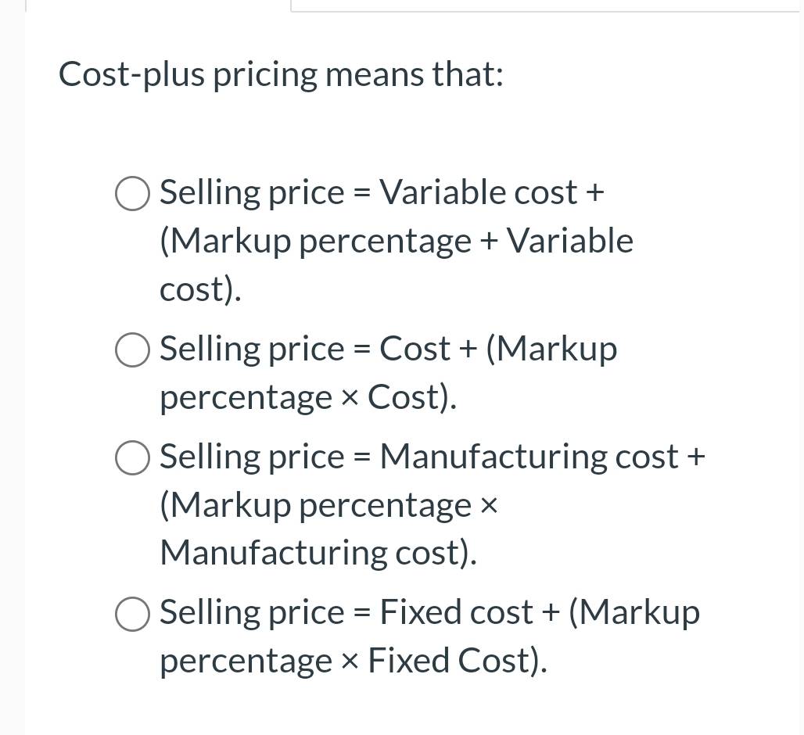
Task: Mark the Fixed cost answer radio button
Action: pyautogui.click(x=132, y=613)
